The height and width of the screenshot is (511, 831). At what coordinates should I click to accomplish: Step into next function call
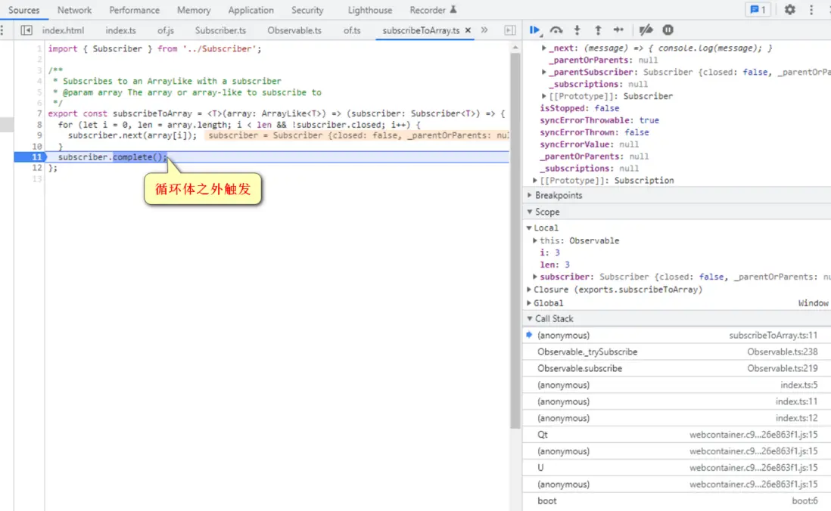click(x=577, y=30)
